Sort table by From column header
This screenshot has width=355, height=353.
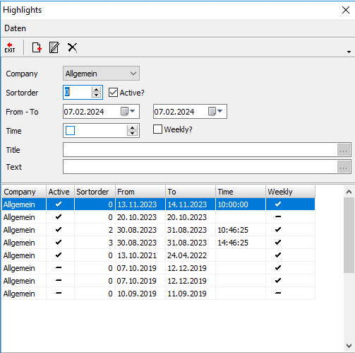point(140,192)
